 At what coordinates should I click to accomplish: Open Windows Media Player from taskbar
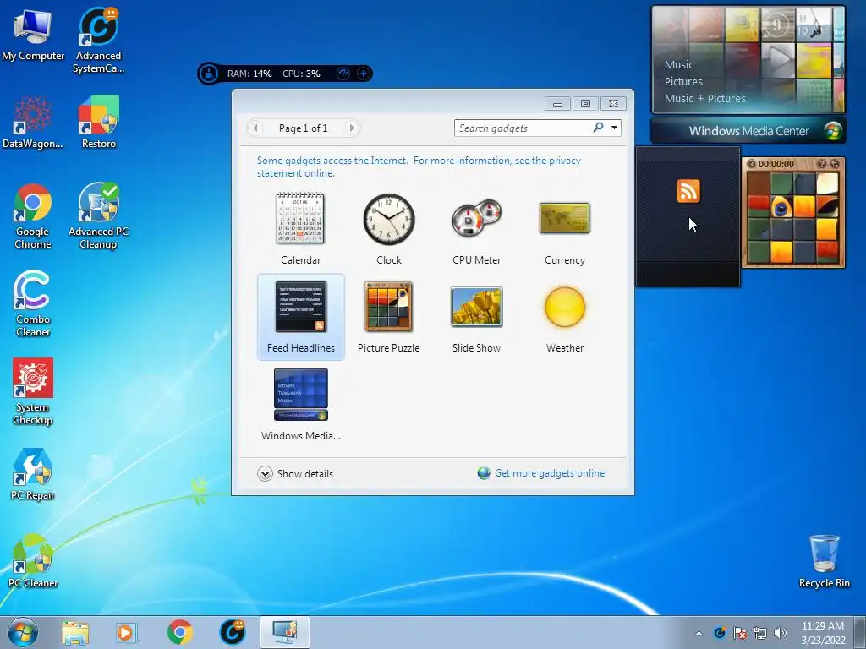[127, 632]
